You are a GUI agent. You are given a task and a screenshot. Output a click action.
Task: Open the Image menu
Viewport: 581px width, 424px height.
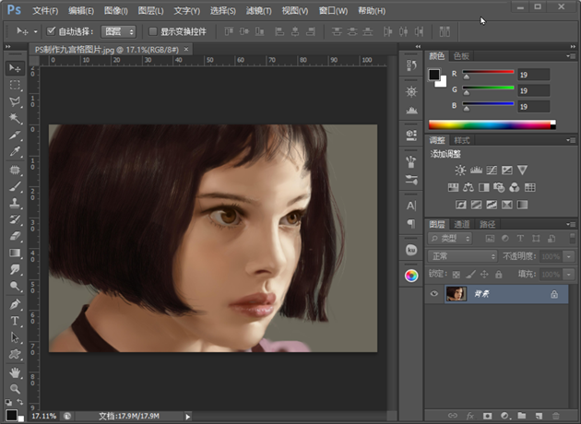click(x=115, y=11)
